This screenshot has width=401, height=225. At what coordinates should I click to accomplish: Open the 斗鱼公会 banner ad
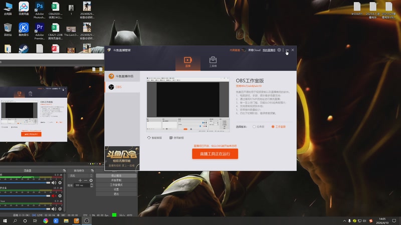point(122,158)
